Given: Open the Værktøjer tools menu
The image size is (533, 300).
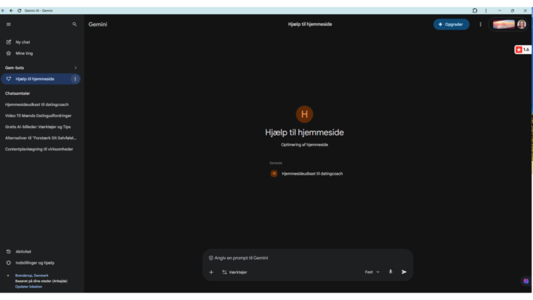Looking at the screenshot, I should (235, 272).
